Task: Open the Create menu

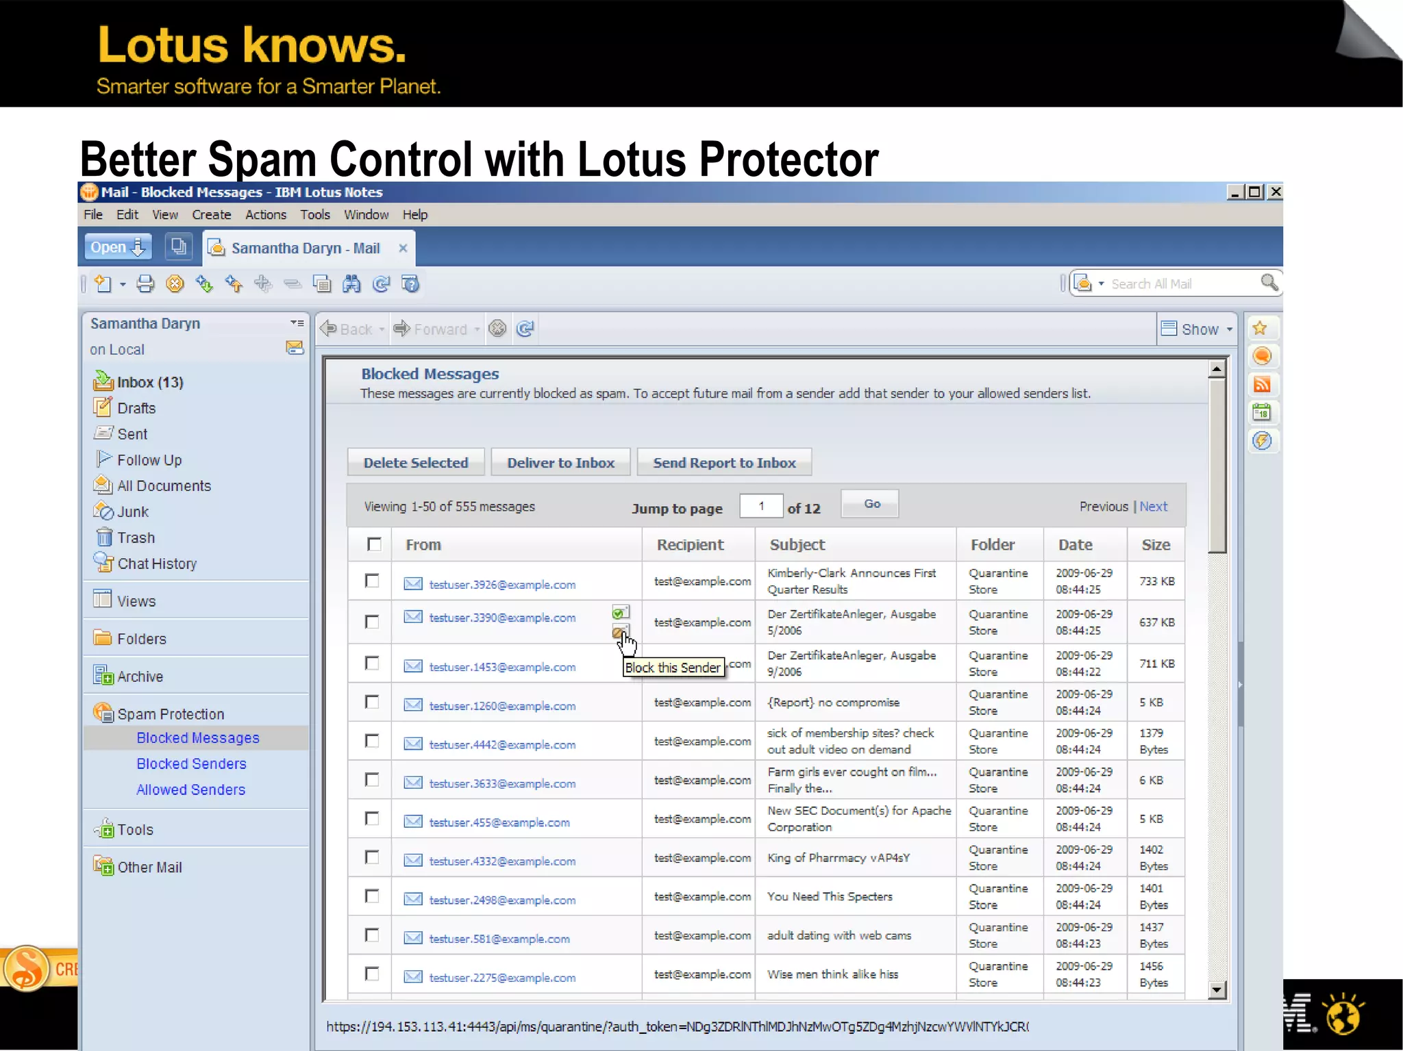Action: click(x=212, y=214)
